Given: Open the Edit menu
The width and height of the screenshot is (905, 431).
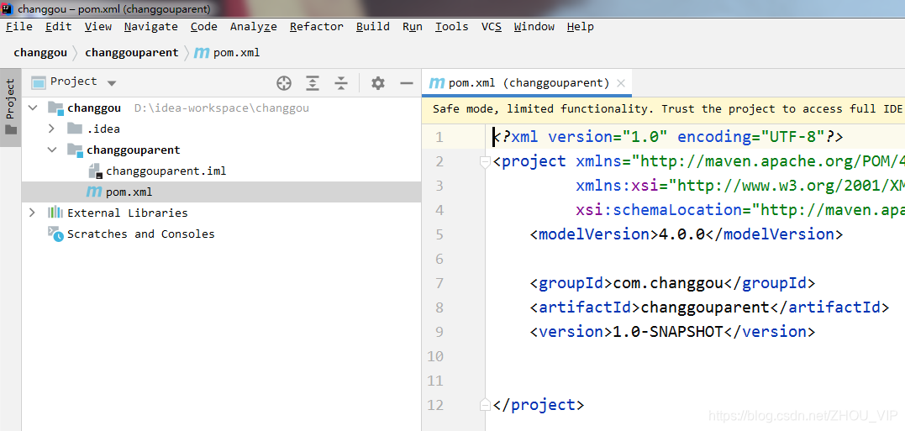Looking at the screenshot, I should pyautogui.click(x=58, y=27).
